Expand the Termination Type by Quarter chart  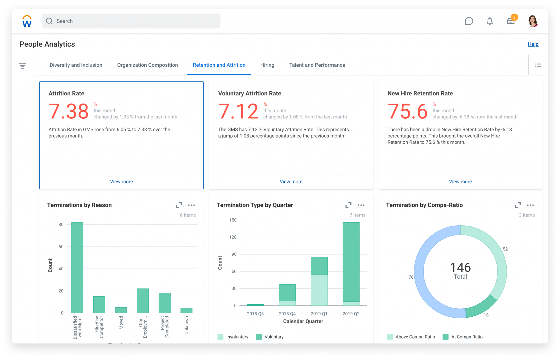point(349,205)
